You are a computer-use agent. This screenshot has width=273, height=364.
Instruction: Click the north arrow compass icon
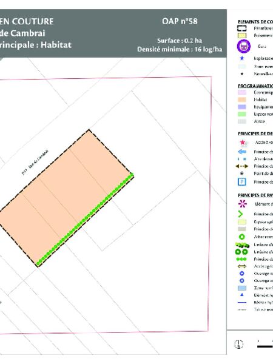[238, 344]
